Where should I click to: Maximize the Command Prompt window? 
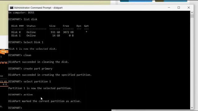[x=179, y=7]
